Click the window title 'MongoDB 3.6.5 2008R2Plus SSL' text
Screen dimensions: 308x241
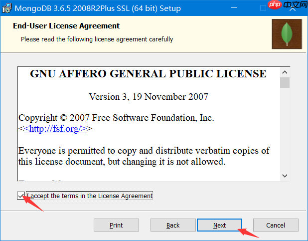(x=98, y=8)
